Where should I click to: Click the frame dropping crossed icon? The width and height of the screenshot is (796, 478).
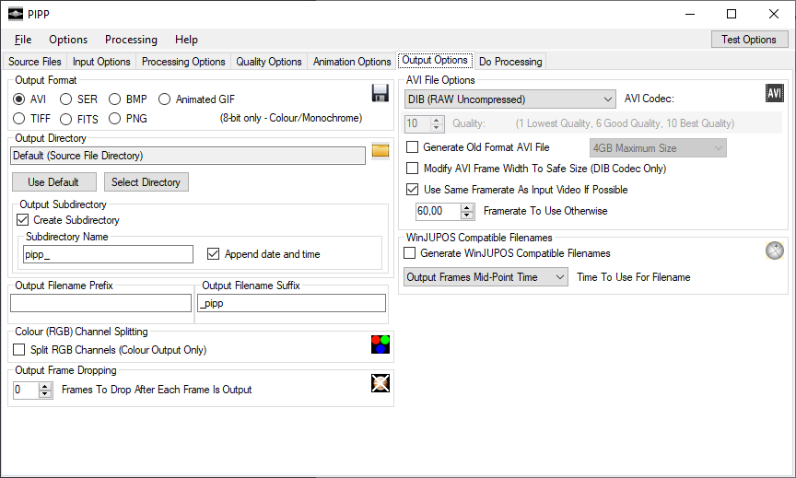click(x=380, y=383)
